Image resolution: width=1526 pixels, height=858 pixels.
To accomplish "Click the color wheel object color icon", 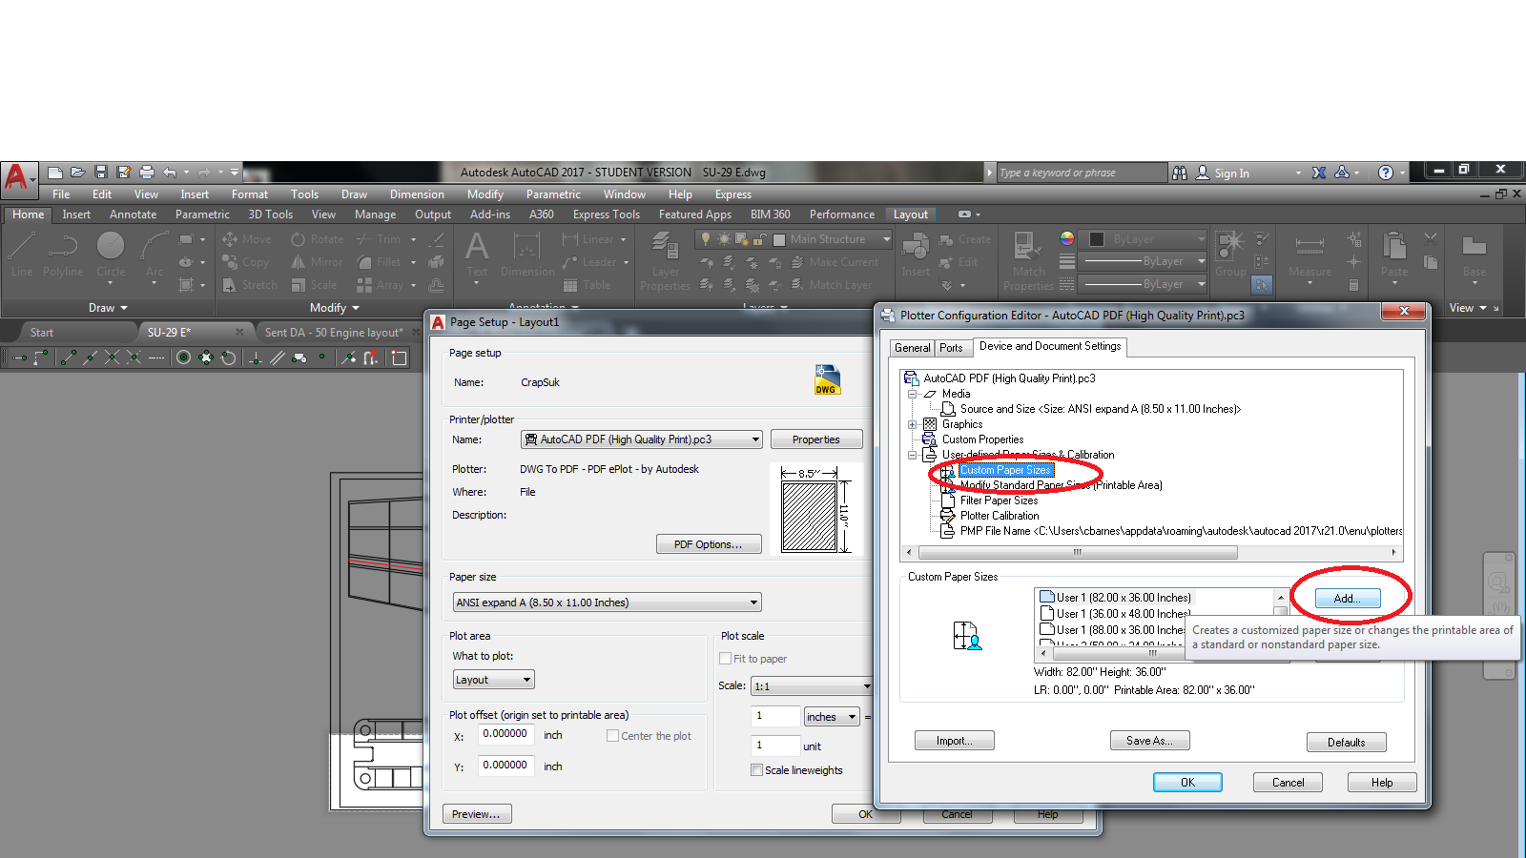I will [x=1067, y=238].
